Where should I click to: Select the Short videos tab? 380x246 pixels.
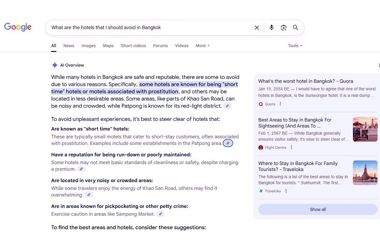(133, 46)
